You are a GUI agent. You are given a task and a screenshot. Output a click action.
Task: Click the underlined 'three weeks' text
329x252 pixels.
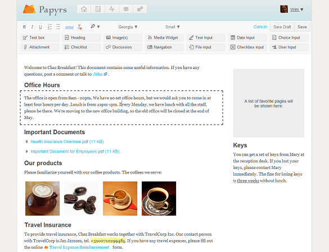(248, 181)
